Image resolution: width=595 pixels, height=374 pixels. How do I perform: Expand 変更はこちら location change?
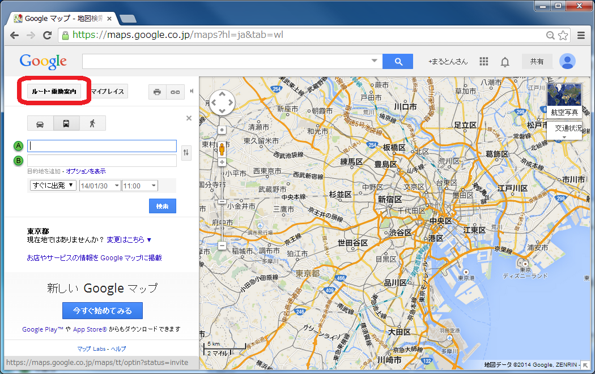point(129,240)
